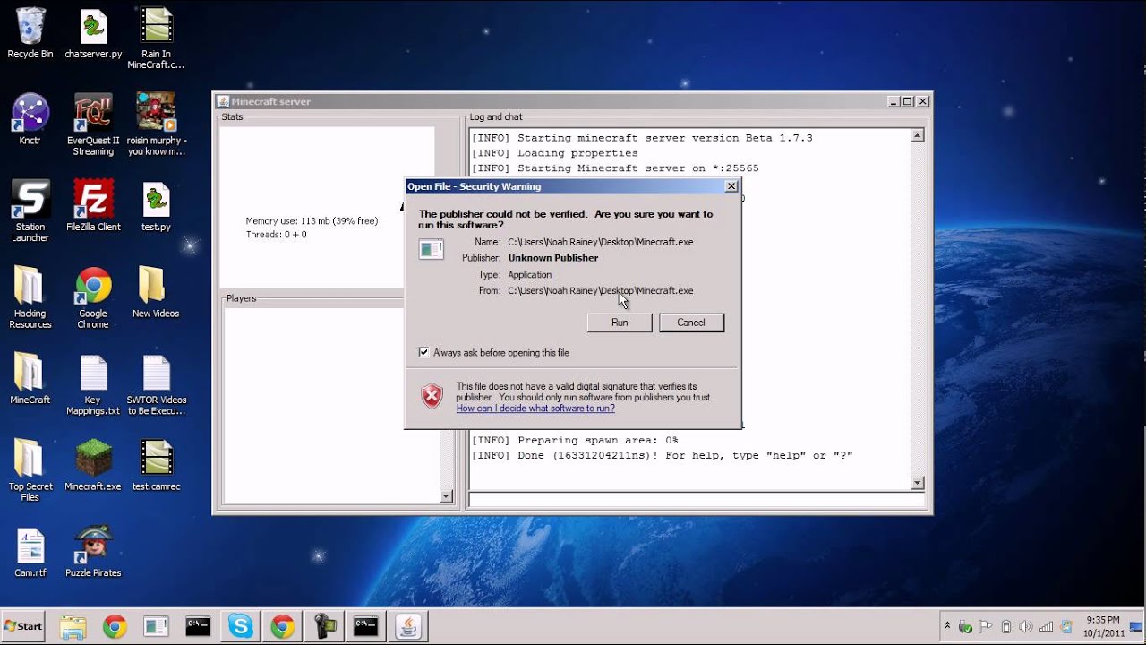Click the Minecraft server window title bar
This screenshot has height=645, width=1146.
tap(573, 101)
